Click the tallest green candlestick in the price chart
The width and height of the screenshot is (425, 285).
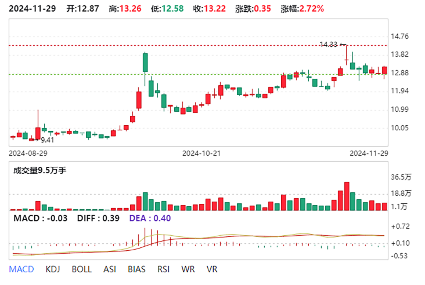(x=145, y=62)
